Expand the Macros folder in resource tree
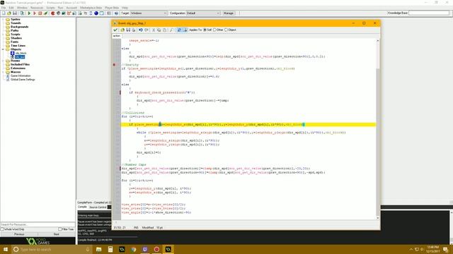The image size is (453, 254). [x=3, y=72]
